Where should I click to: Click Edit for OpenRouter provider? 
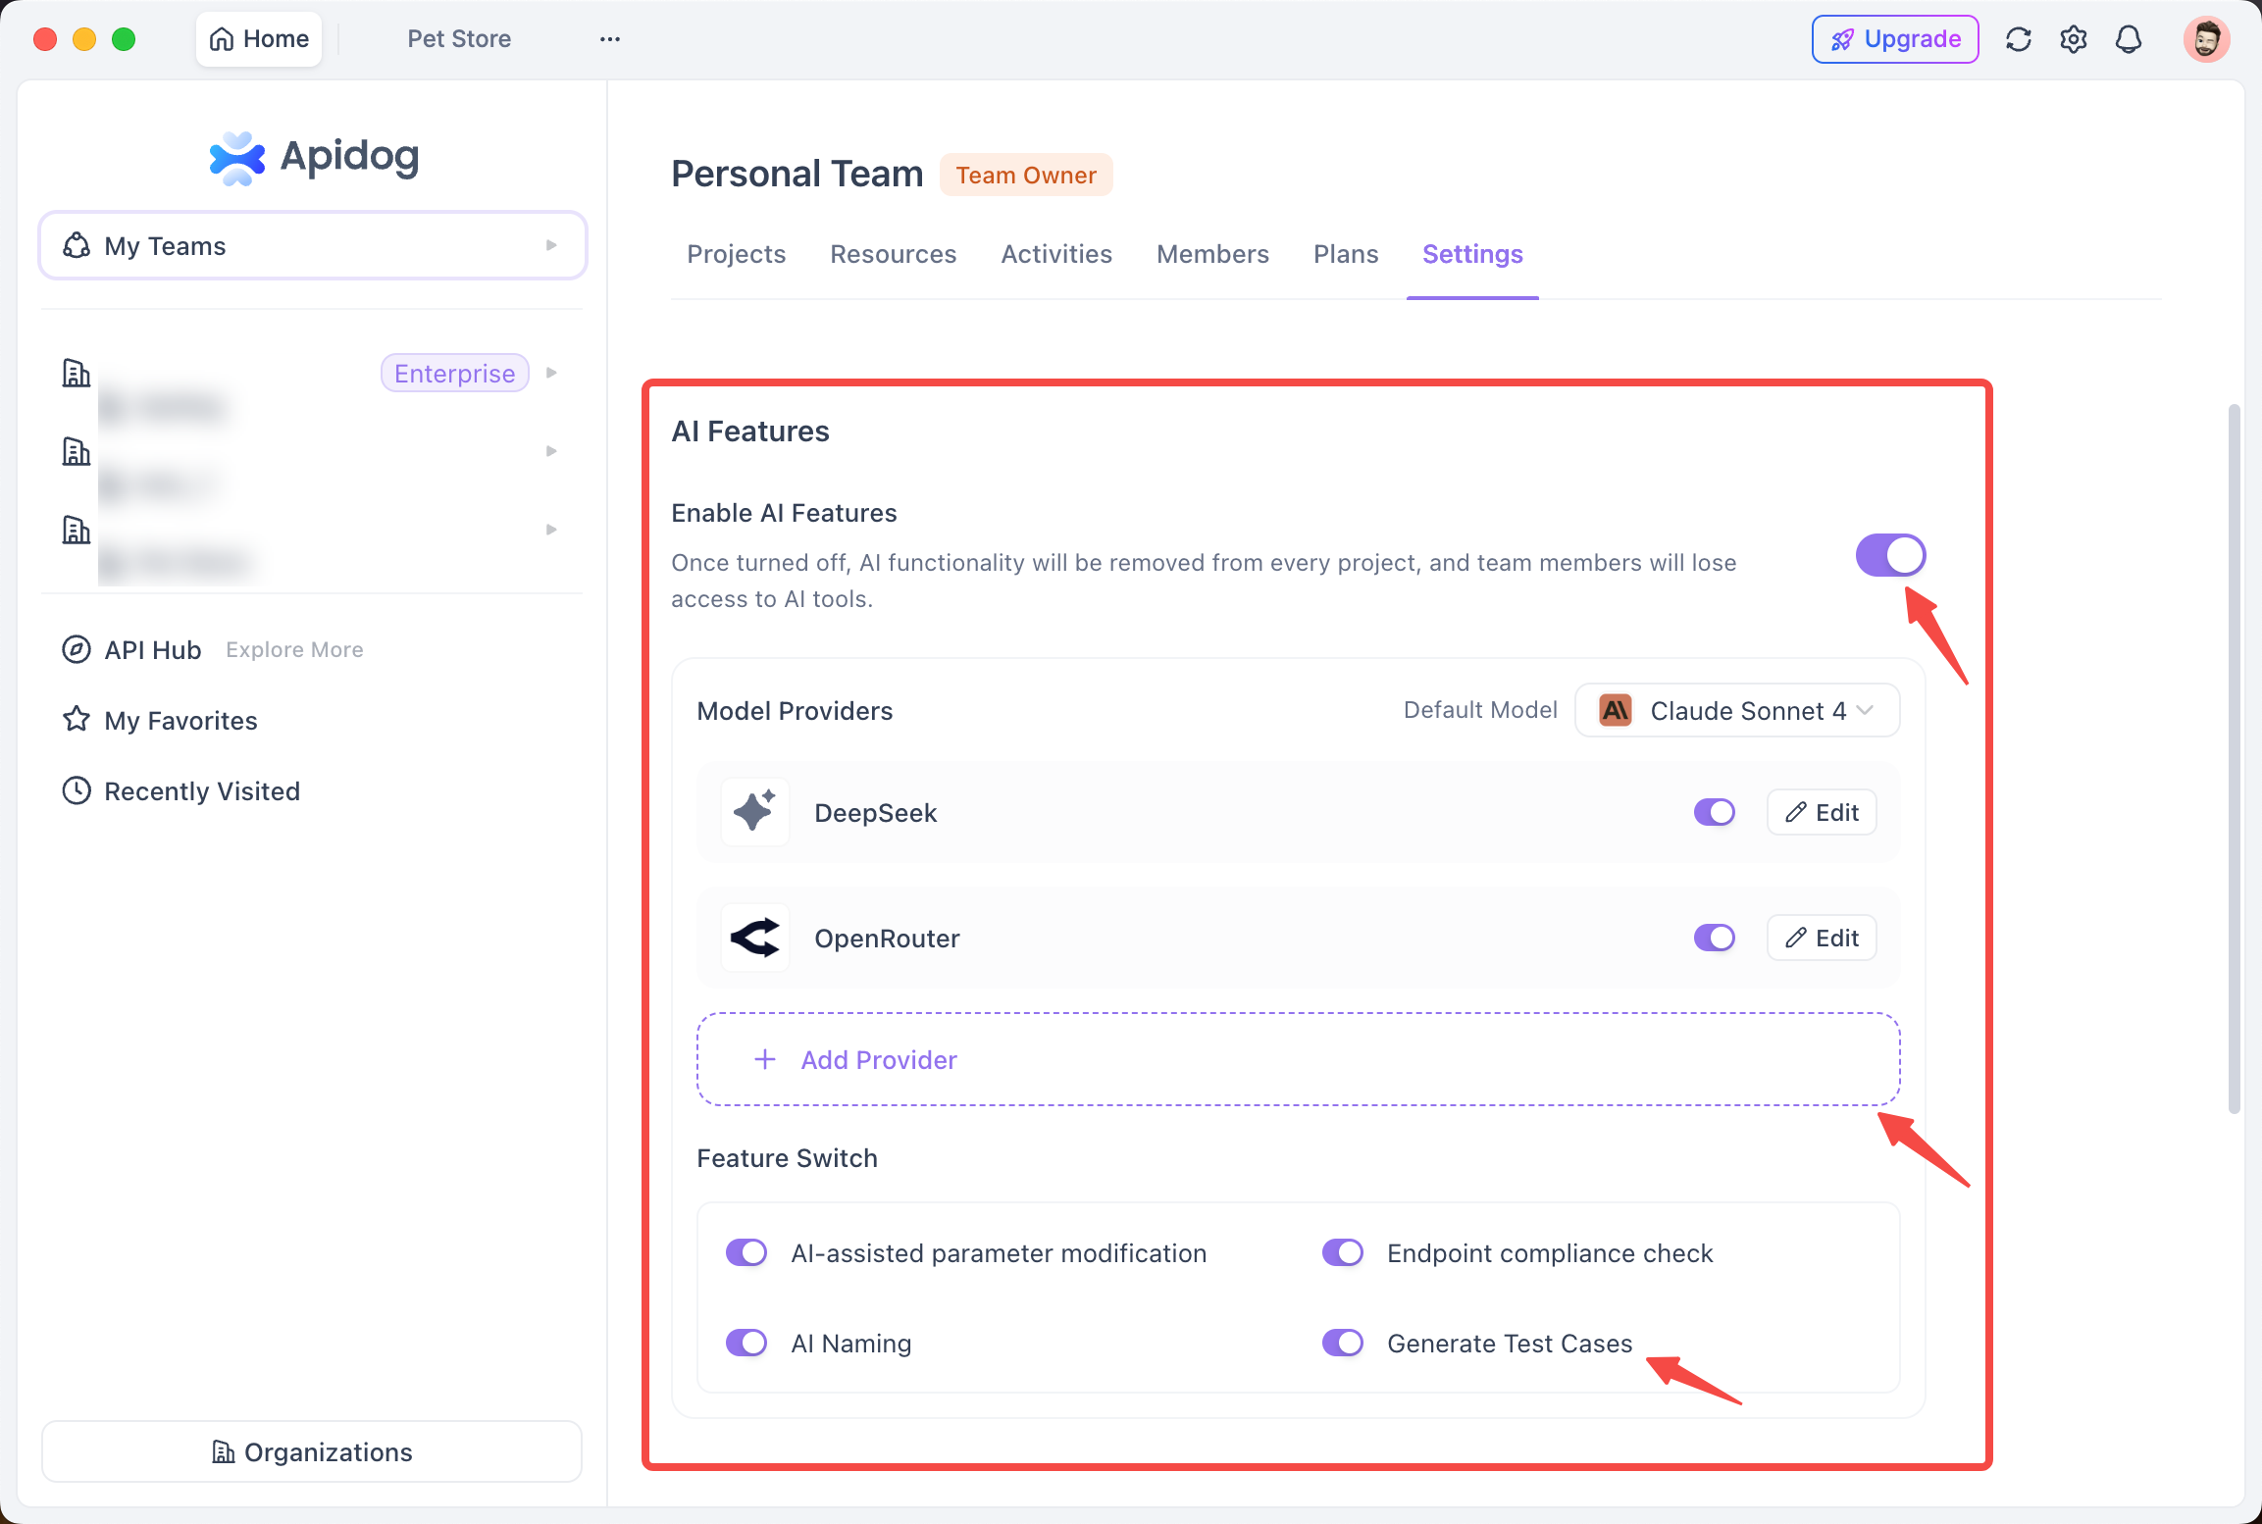click(x=1822, y=938)
